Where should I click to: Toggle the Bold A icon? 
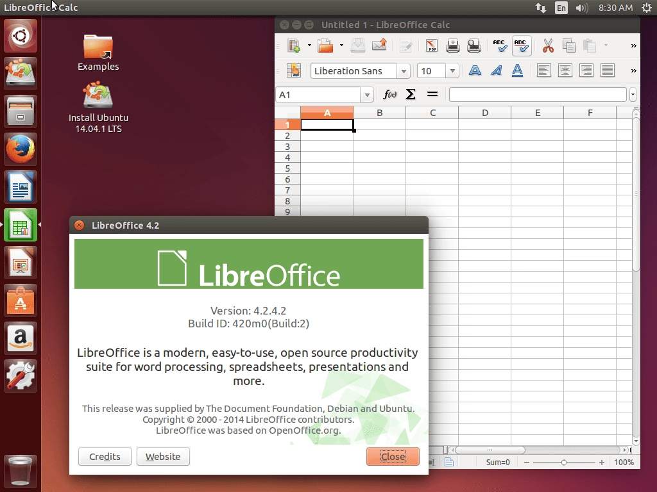[x=475, y=70]
